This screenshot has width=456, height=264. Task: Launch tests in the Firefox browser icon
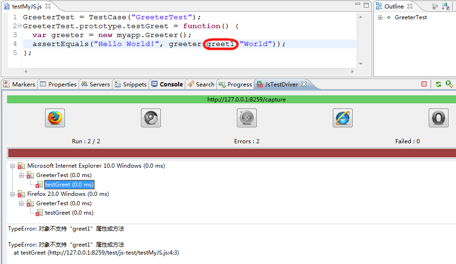tap(55, 118)
